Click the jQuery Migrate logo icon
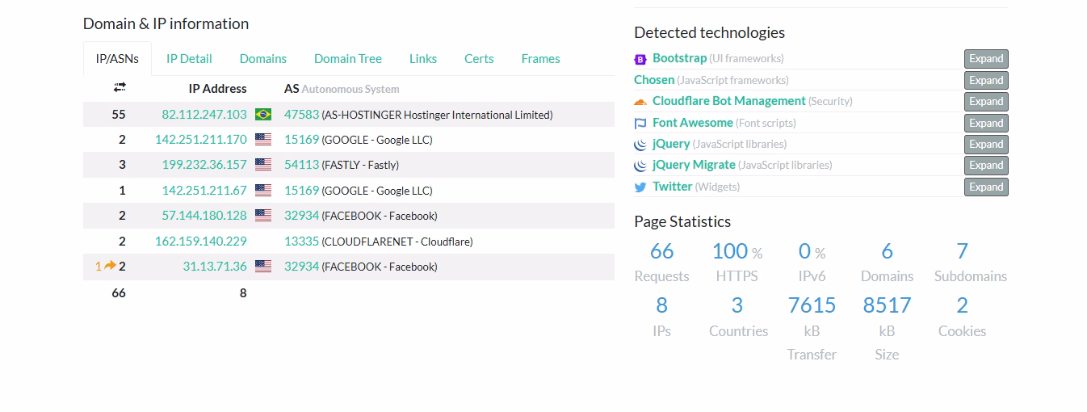The image size is (1087, 412). tap(640, 166)
